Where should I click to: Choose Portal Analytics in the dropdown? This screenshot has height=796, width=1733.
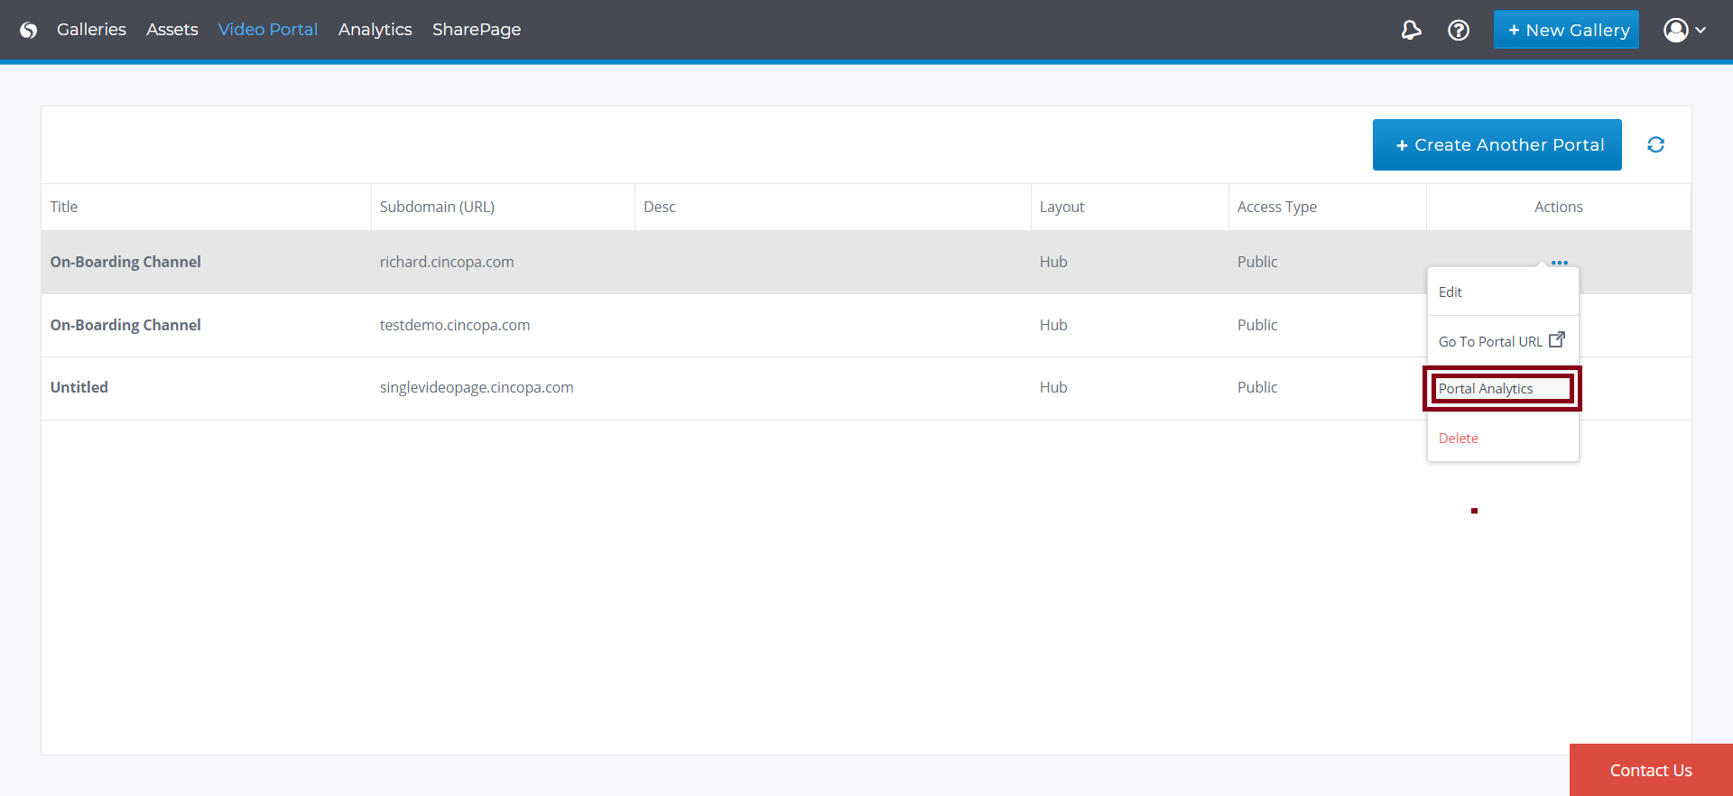(x=1485, y=388)
